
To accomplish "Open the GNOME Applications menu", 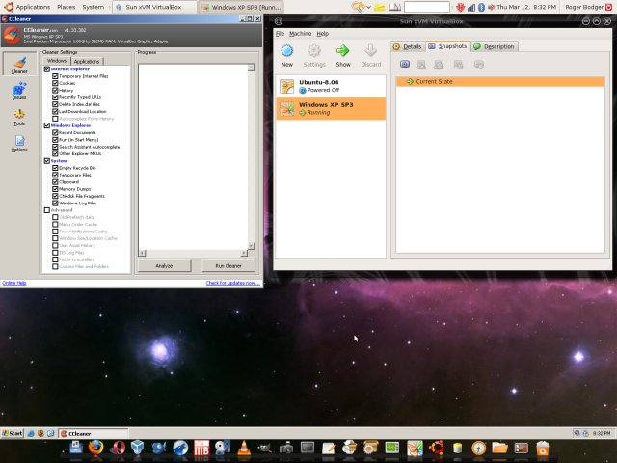I will point(32,7).
